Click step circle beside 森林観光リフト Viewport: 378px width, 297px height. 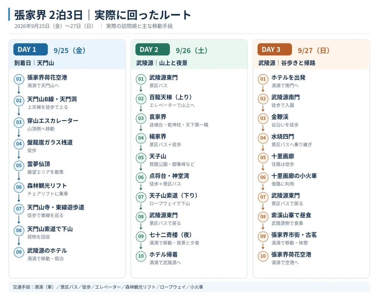[x=19, y=187]
